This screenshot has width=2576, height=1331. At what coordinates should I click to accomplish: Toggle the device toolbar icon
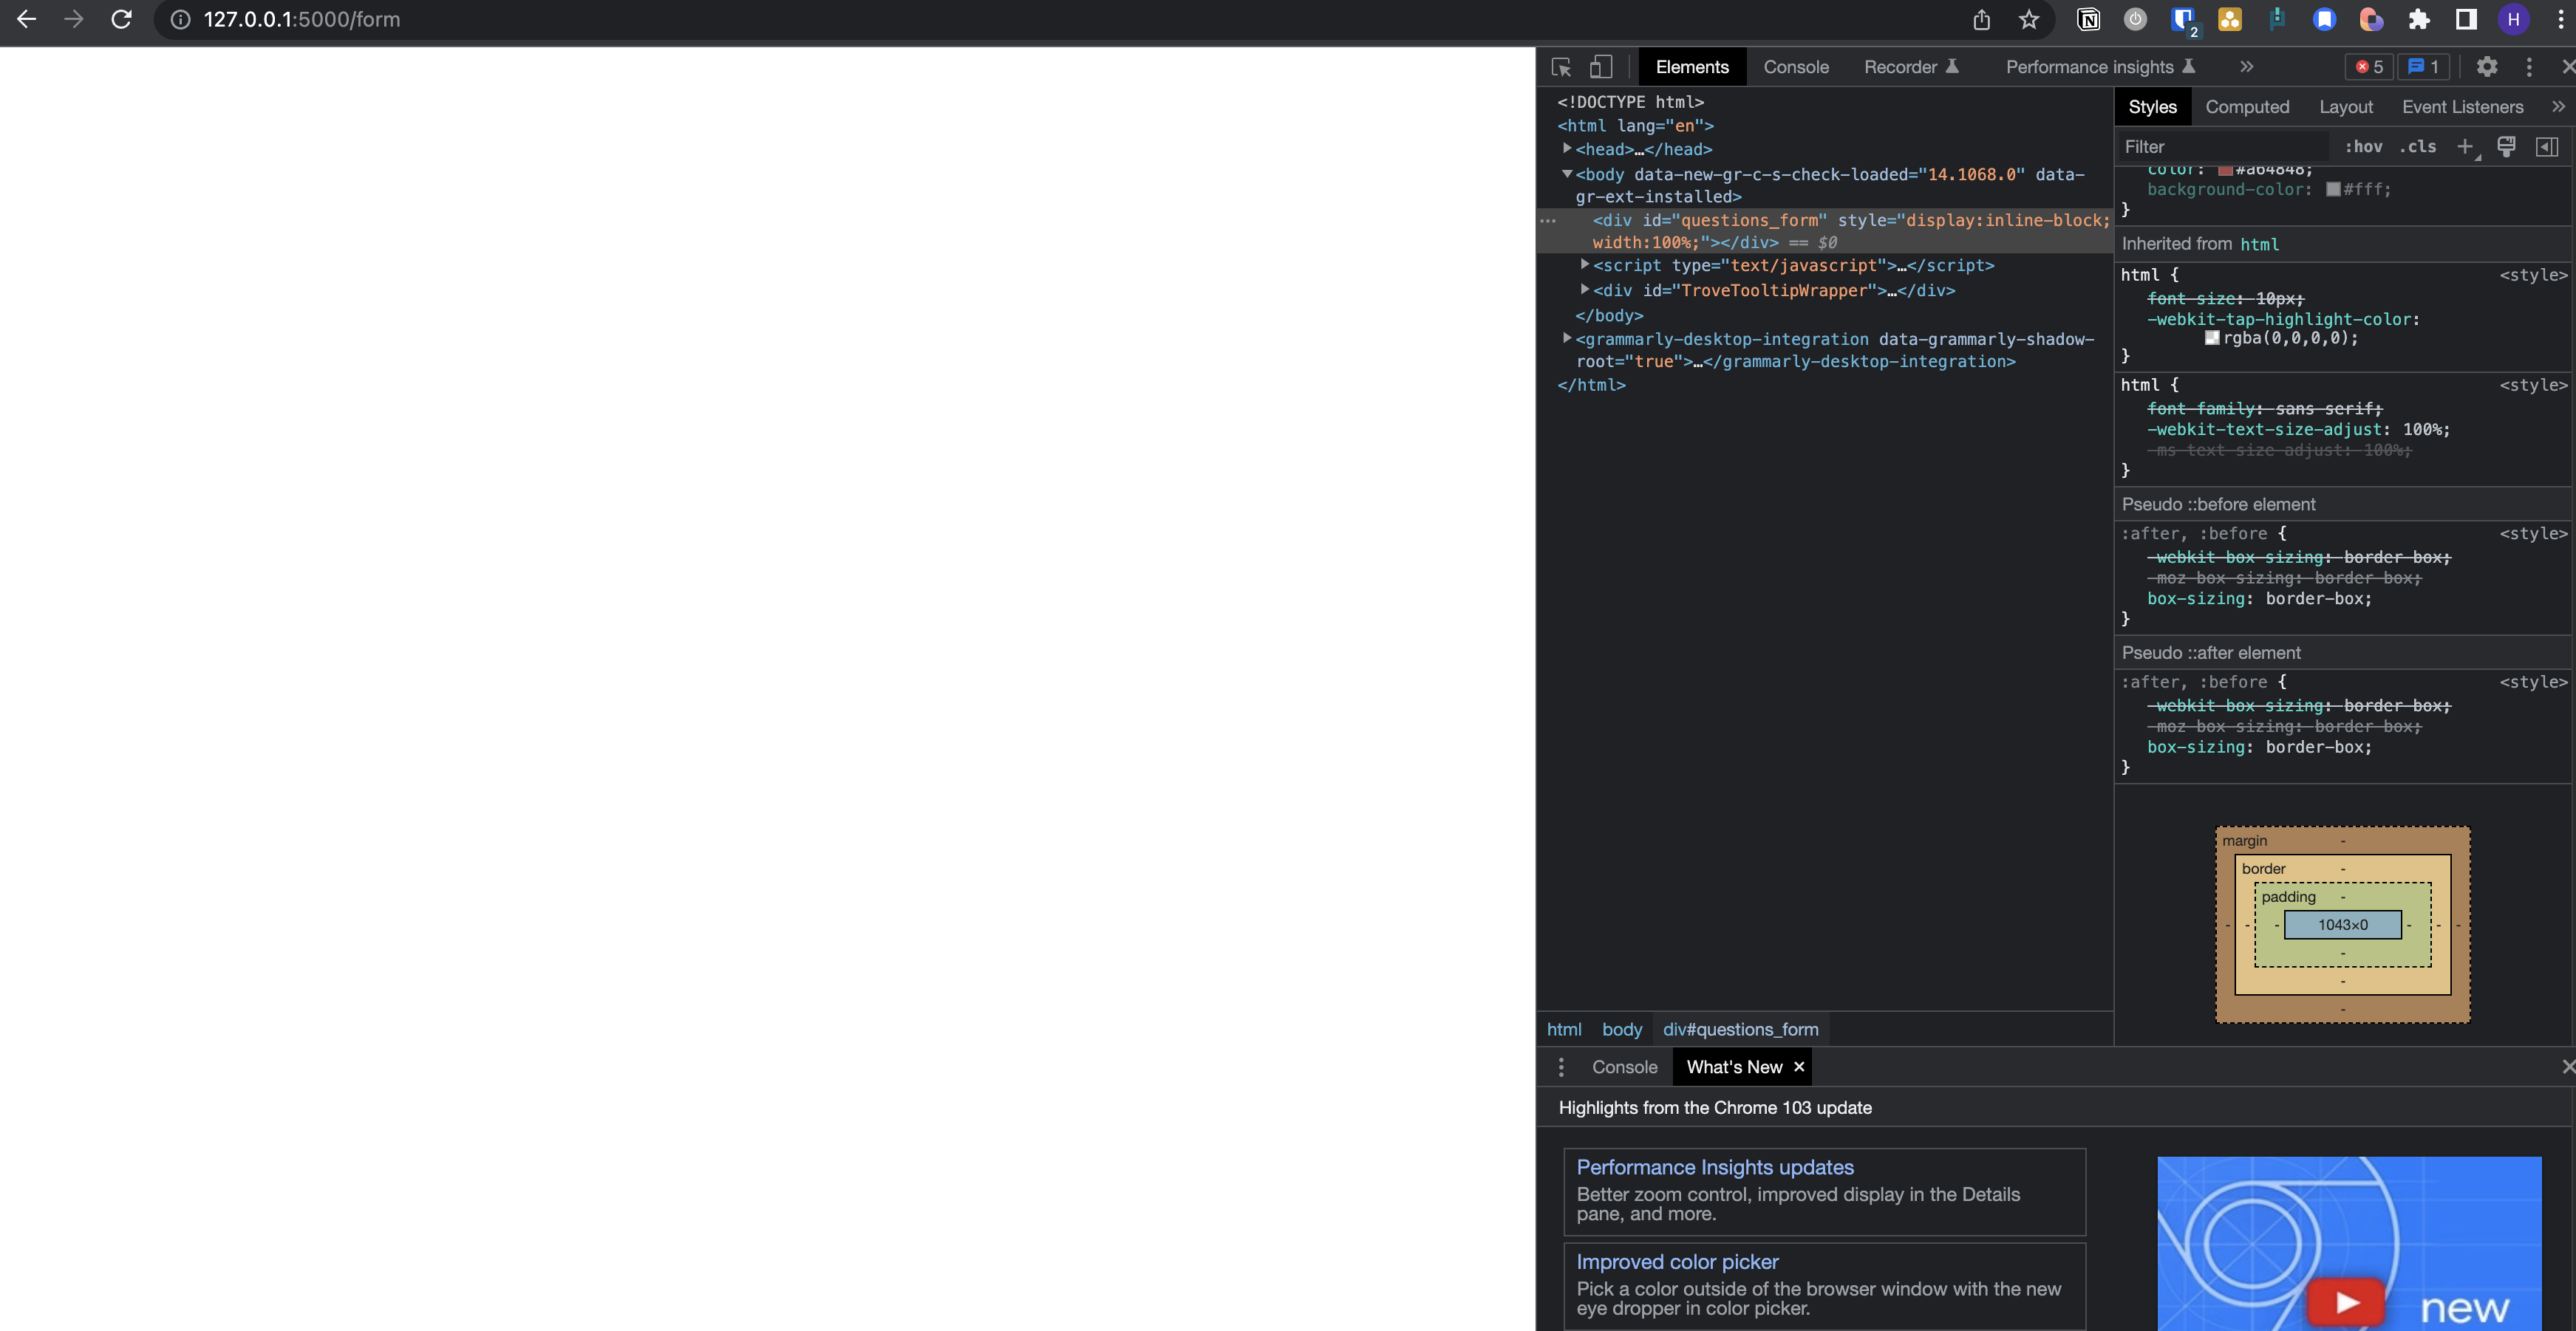pyautogui.click(x=1601, y=67)
